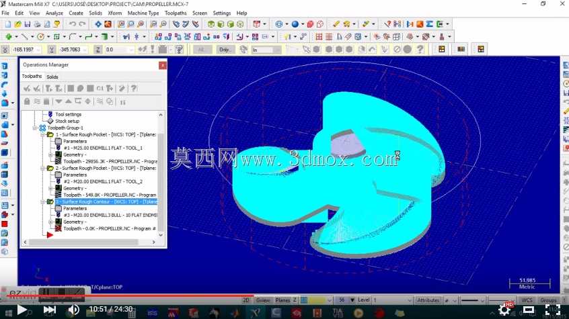Click the WCS button in status bar

527,300
